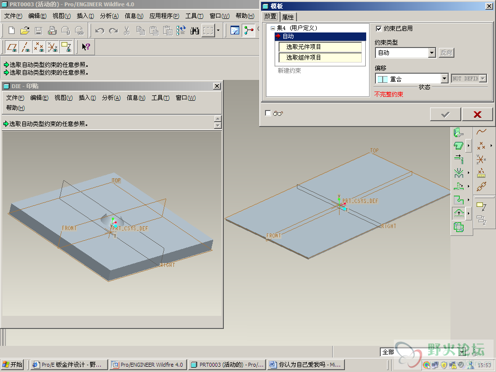The width and height of the screenshot is (496, 372).
Task: Expand the datum point flyout arrow
Action: (491, 145)
